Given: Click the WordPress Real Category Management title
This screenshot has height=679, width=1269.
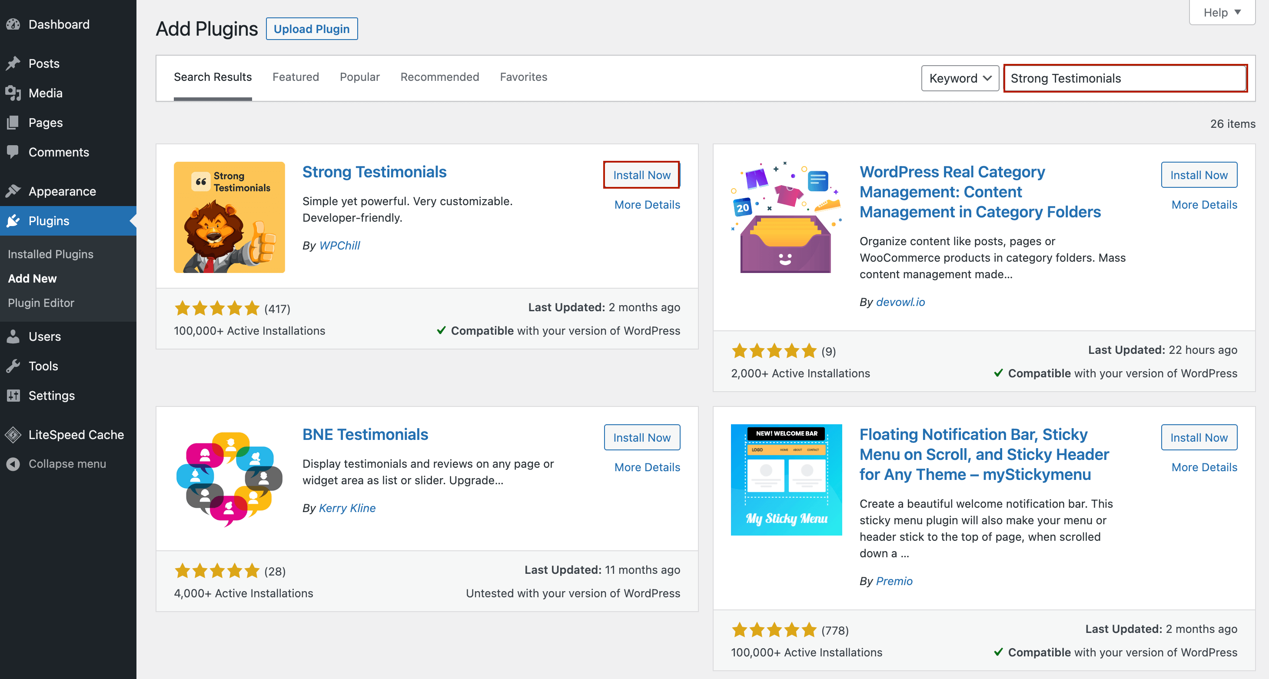Looking at the screenshot, I should pos(980,192).
